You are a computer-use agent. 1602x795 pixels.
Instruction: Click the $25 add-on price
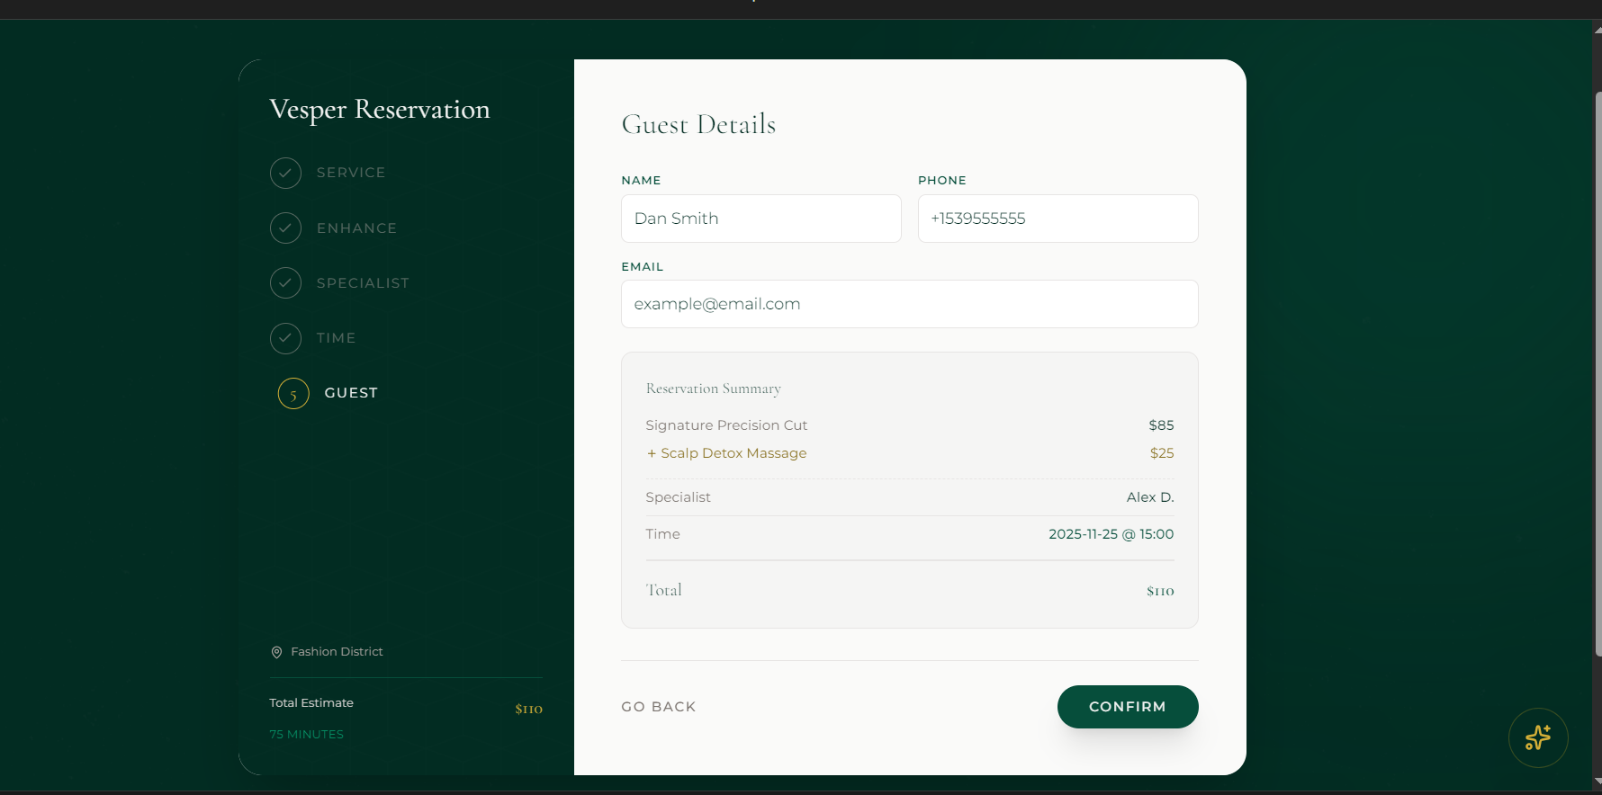tap(1162, 453)
